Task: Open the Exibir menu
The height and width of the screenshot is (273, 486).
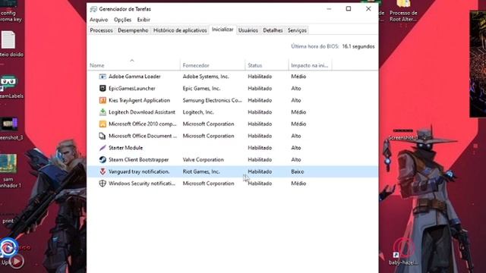Action: tap(144, 20)
